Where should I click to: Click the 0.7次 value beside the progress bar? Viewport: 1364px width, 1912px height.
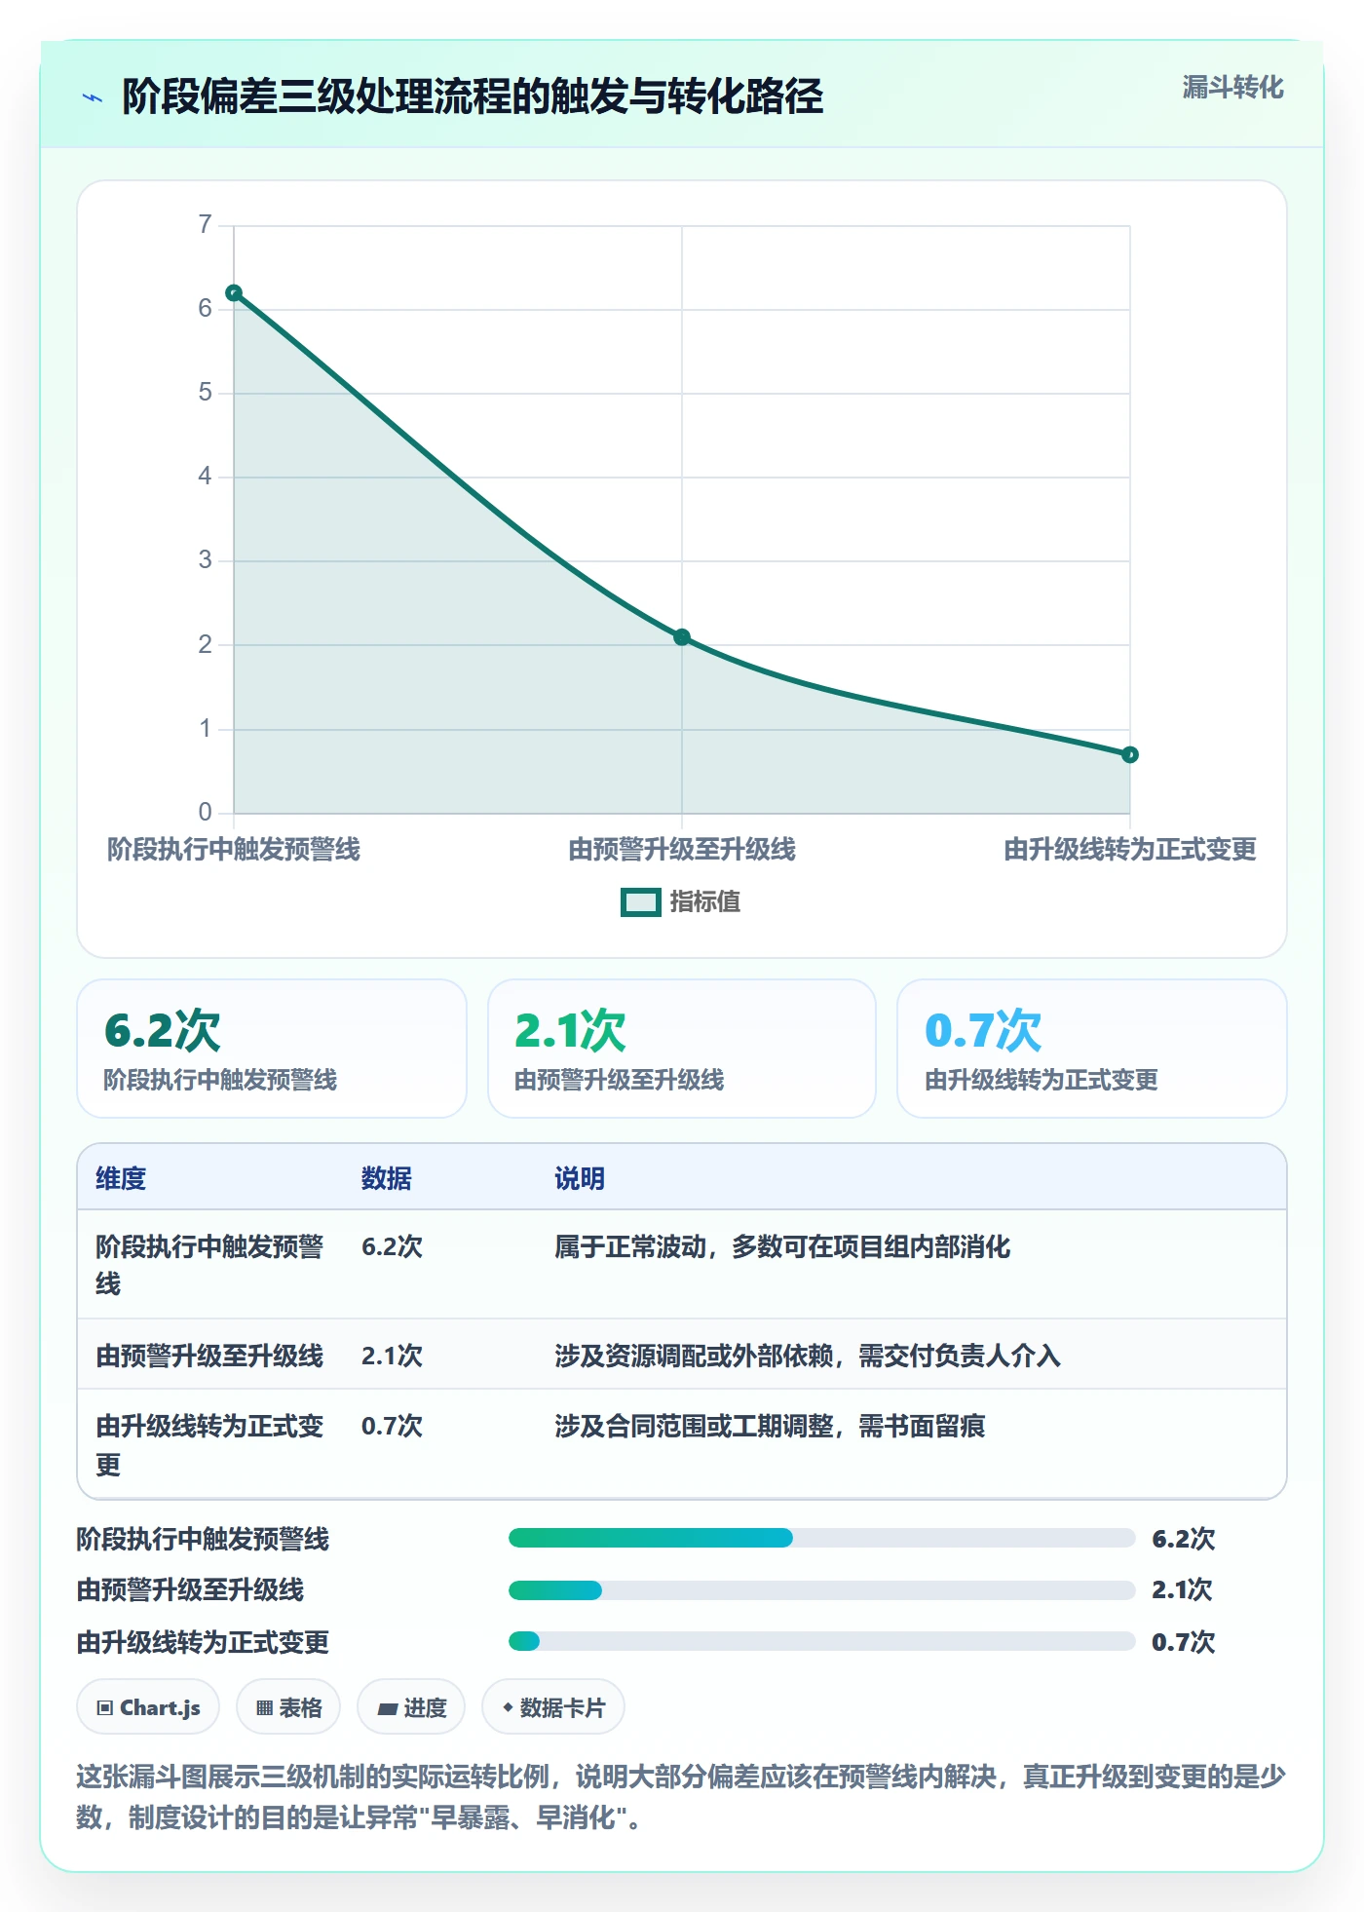1184,1642
